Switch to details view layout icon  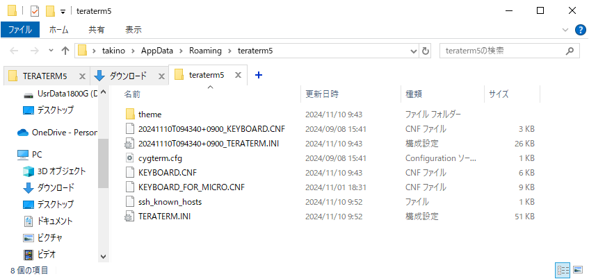point(563,269)
